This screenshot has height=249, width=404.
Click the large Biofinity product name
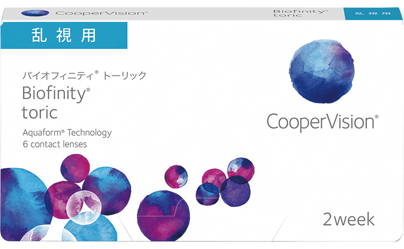(56, 95)
